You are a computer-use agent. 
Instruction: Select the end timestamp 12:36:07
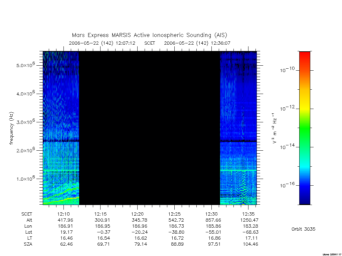click(220, 43)
